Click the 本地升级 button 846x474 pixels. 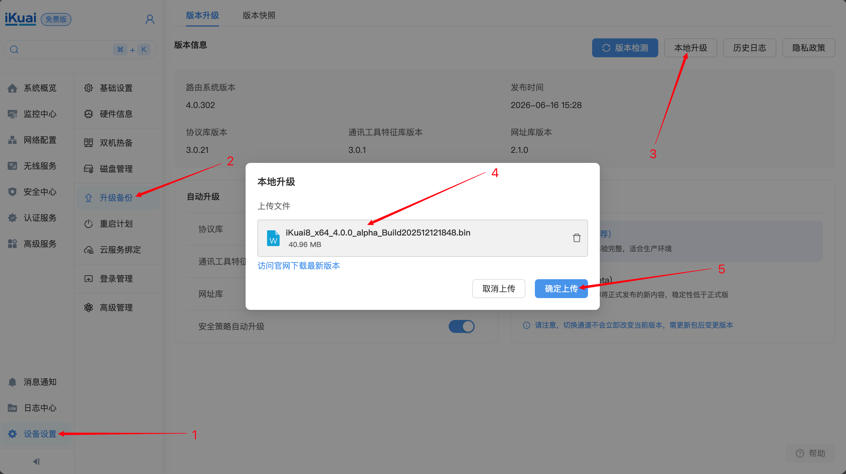tap(690, 48)
